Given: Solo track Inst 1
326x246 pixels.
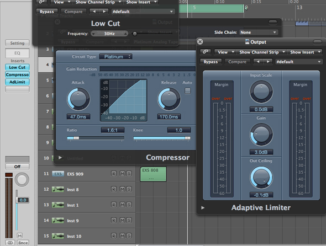Looking at the screenshot, I should click(x=129, y=205).
